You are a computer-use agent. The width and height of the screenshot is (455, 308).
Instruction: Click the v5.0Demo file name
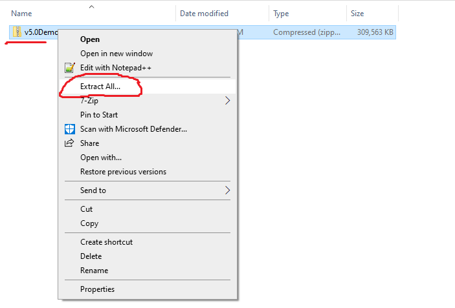pos(41,32)
